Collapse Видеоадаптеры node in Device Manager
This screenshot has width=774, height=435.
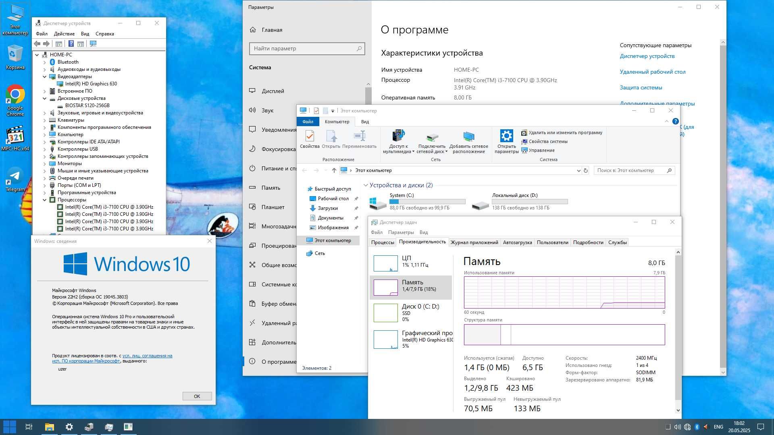point(45,77)
